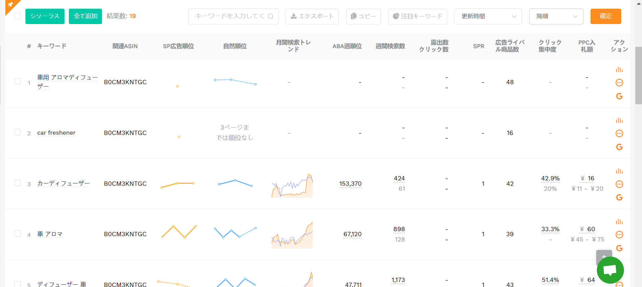The height and width of the screenshot is (287, 642).
Task: Open more-options circle icon for カーディフューザー row
Action: pyautogui.click(x=619, y=184)
